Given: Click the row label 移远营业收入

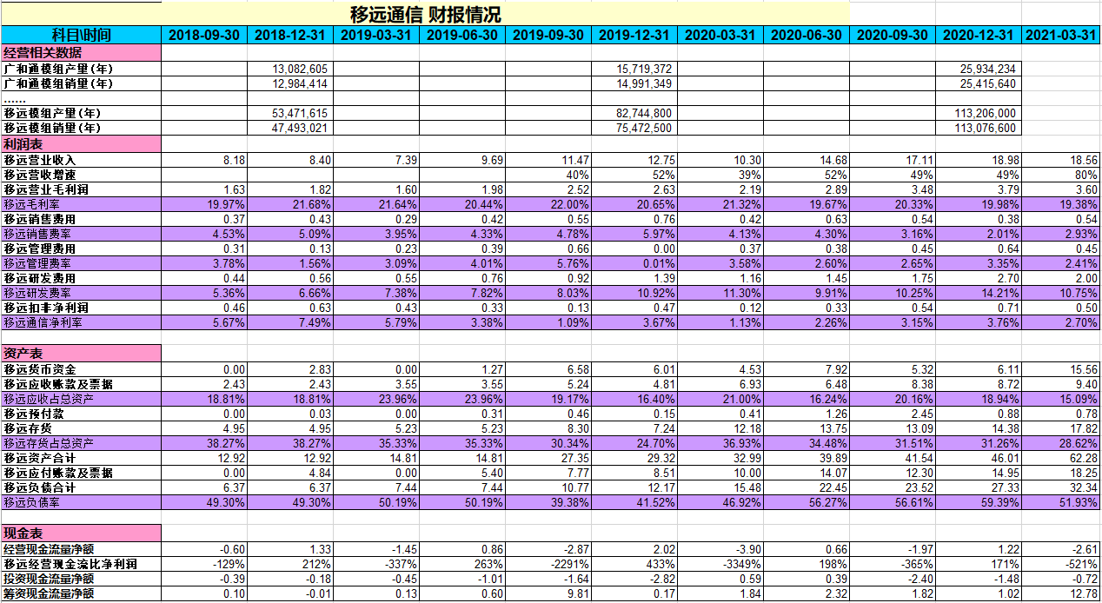Looking at the screenshot, I should [x=81, y=160].
